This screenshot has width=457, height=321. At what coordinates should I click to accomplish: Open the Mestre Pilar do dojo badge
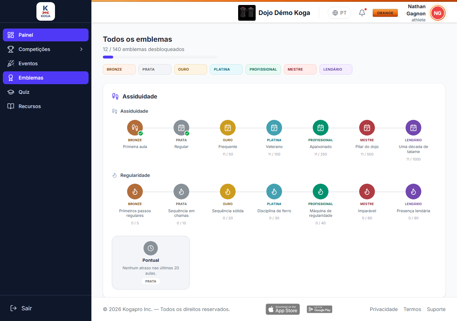(367, 128)
